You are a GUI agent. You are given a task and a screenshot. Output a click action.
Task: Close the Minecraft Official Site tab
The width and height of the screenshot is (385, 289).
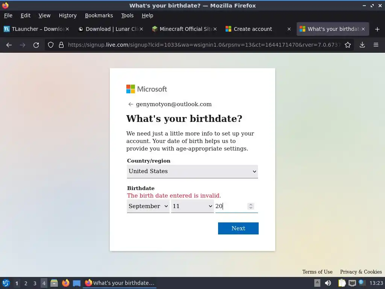215,29
